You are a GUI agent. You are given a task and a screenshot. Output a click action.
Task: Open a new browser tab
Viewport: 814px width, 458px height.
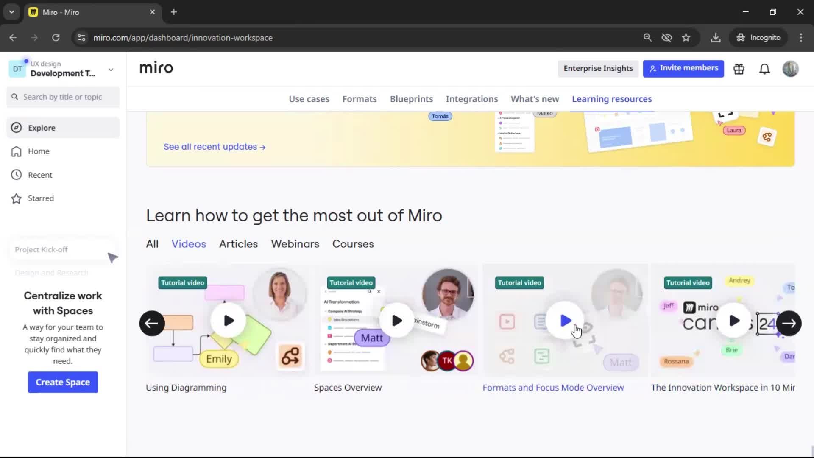point(174,12)
